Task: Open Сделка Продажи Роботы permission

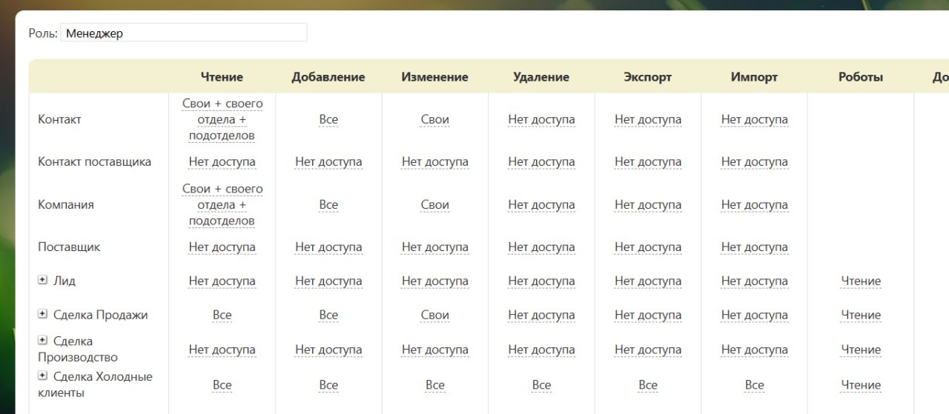Action: coord(861,315)
